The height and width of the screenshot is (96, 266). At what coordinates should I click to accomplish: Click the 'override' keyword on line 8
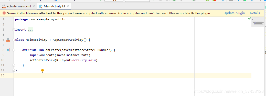tap(29, 50)
